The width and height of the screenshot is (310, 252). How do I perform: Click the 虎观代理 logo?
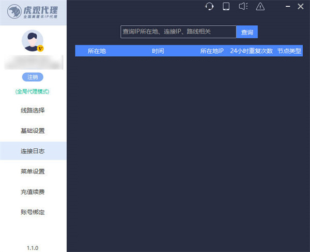(33, 12)
